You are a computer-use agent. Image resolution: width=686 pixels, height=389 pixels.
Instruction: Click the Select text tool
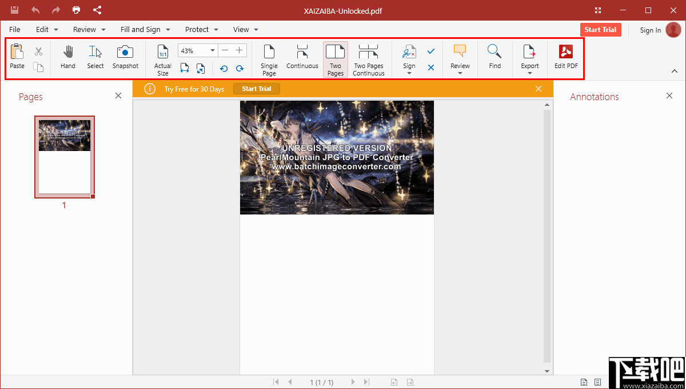click(95, 57)
